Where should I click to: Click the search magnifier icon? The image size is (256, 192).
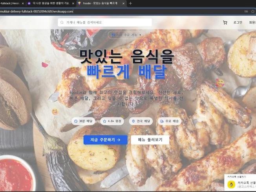click(x=62, y=22)
